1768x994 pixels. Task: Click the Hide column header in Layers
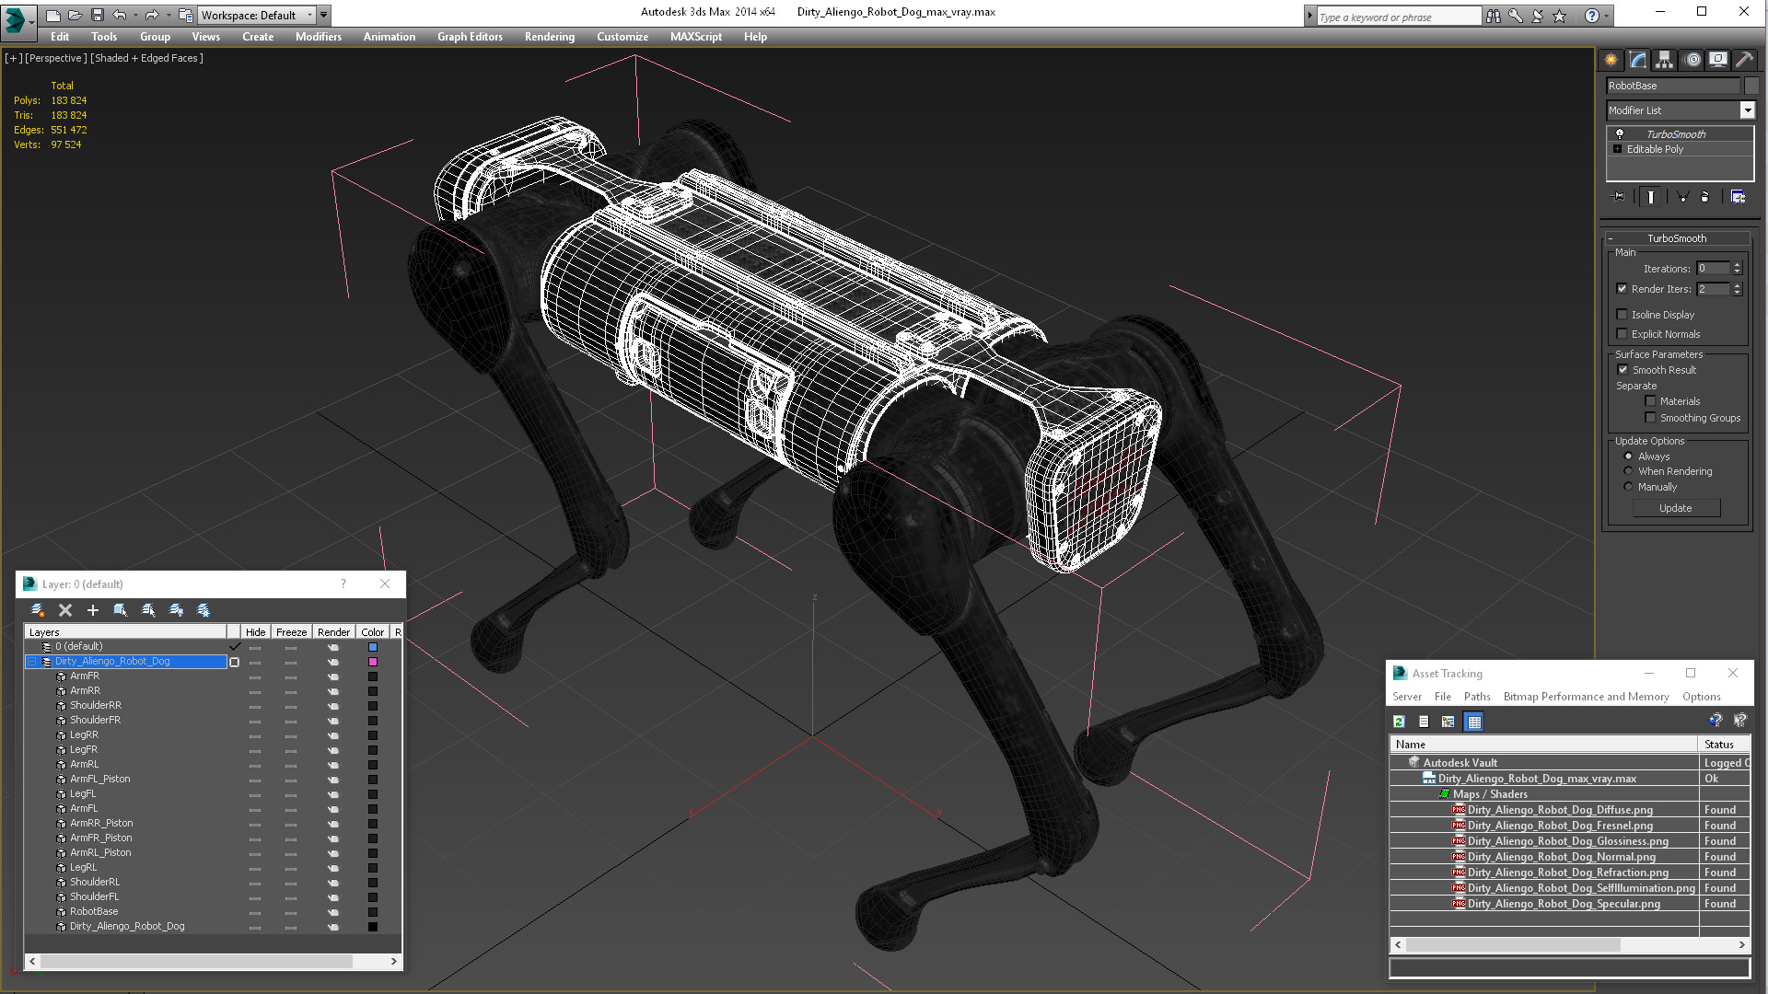pos(255,632)
